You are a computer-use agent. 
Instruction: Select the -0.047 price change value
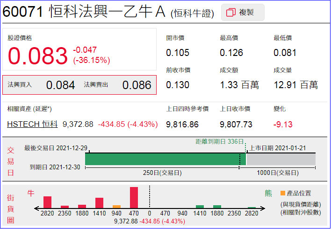click(85, 50)
